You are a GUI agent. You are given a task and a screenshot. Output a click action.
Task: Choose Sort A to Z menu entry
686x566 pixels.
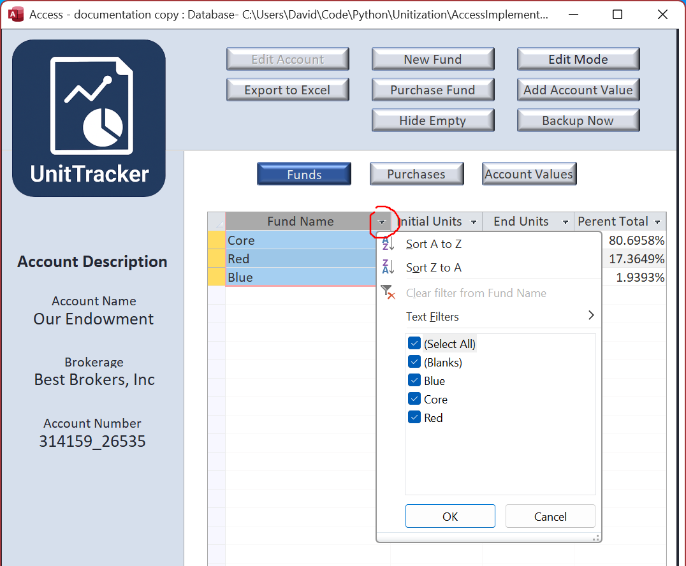pos(489,243)
